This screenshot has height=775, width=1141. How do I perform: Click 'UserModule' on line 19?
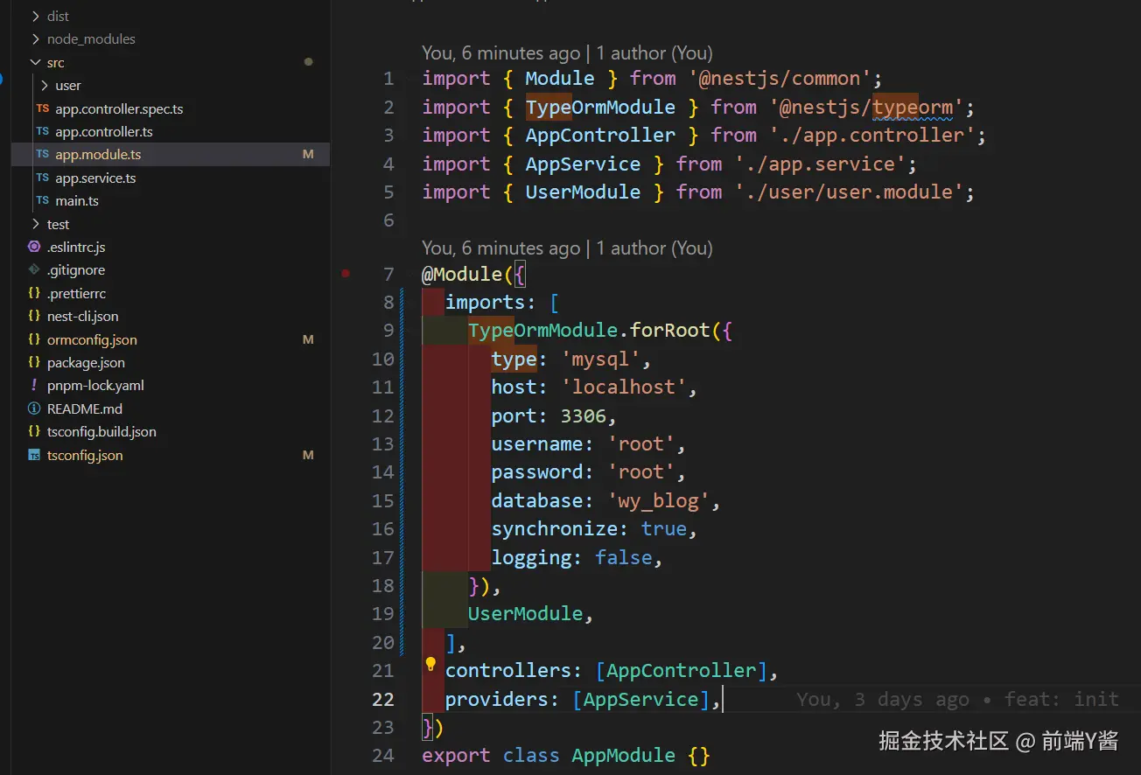click(526, 613)
